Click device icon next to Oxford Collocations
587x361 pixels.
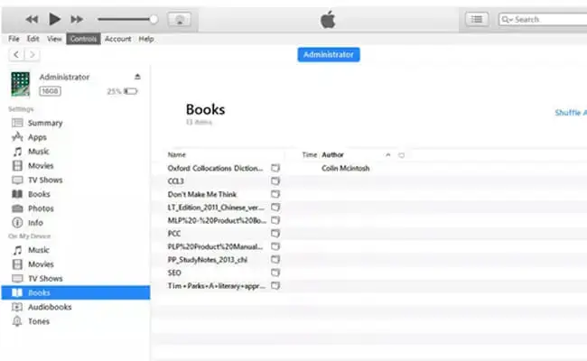275,169
